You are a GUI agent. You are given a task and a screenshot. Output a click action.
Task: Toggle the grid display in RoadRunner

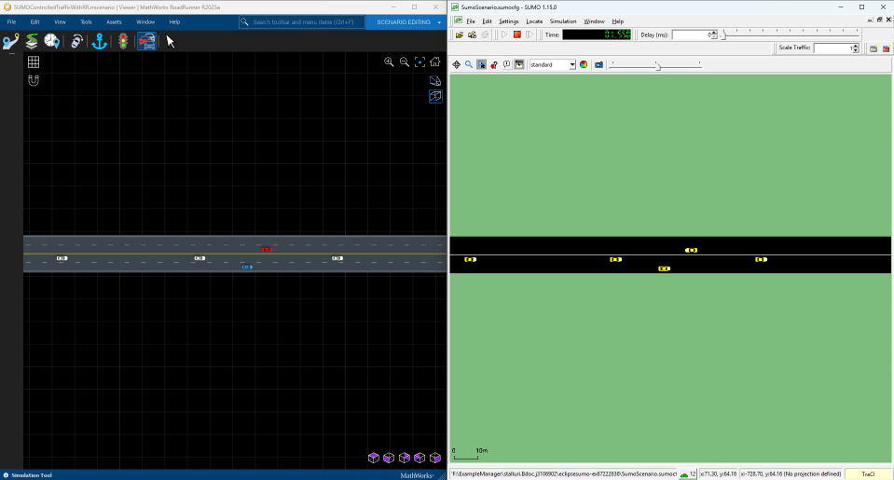(34, 62)
